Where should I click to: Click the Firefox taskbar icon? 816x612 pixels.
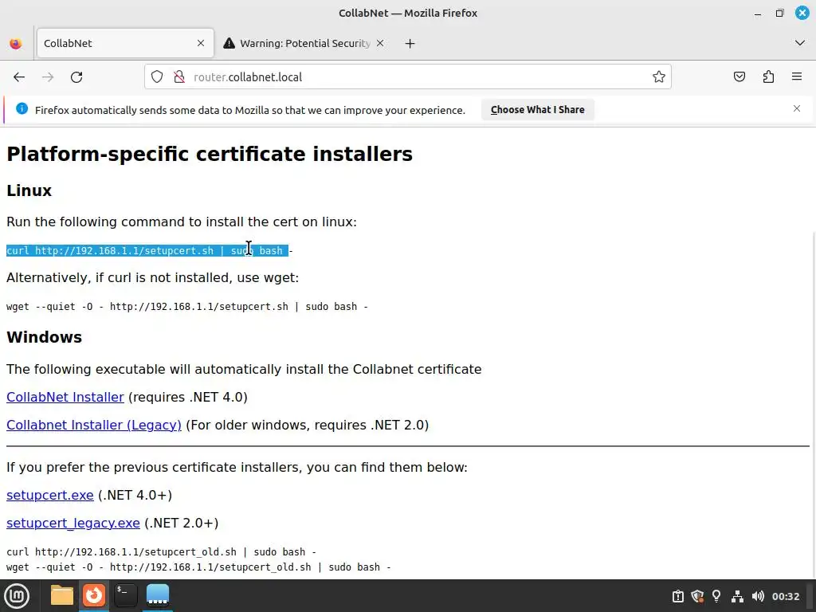94,595
